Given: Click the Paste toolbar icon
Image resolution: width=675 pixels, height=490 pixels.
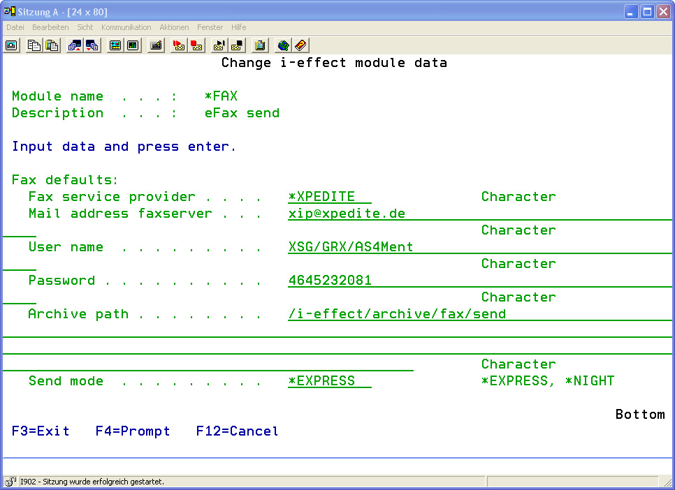Looking at the screenshot, I should tap(52, 45).
